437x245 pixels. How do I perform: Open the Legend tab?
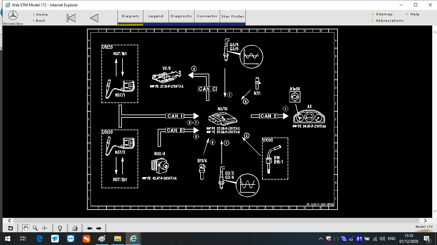tap(156, 16)
